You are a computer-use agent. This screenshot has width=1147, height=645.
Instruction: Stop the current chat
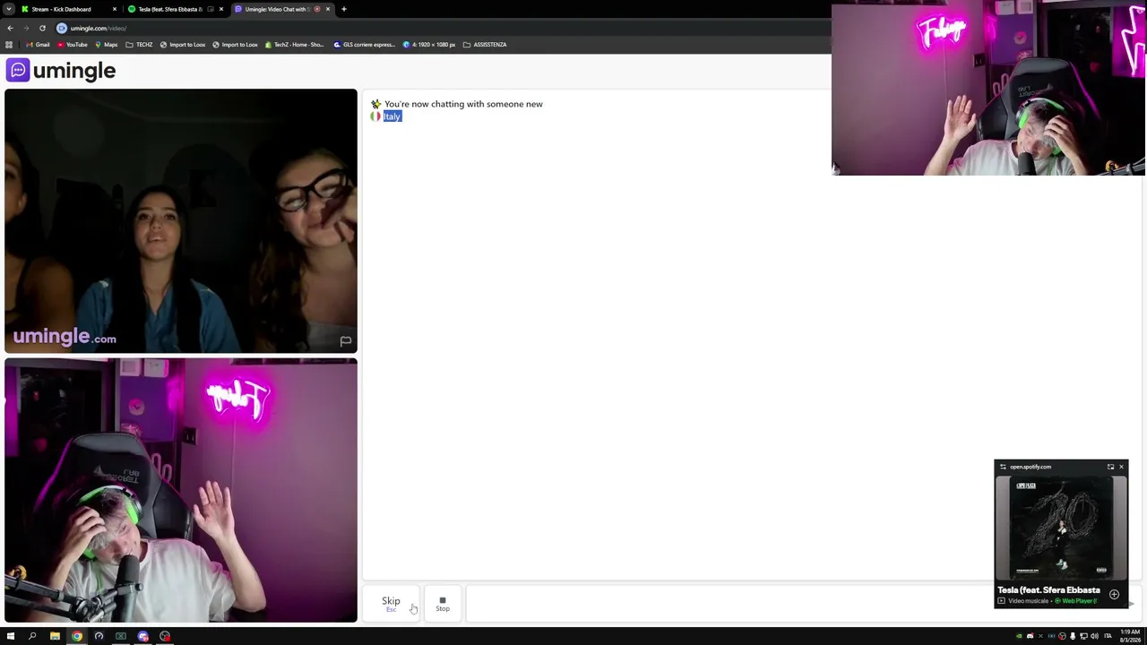[x=443, y=603]
